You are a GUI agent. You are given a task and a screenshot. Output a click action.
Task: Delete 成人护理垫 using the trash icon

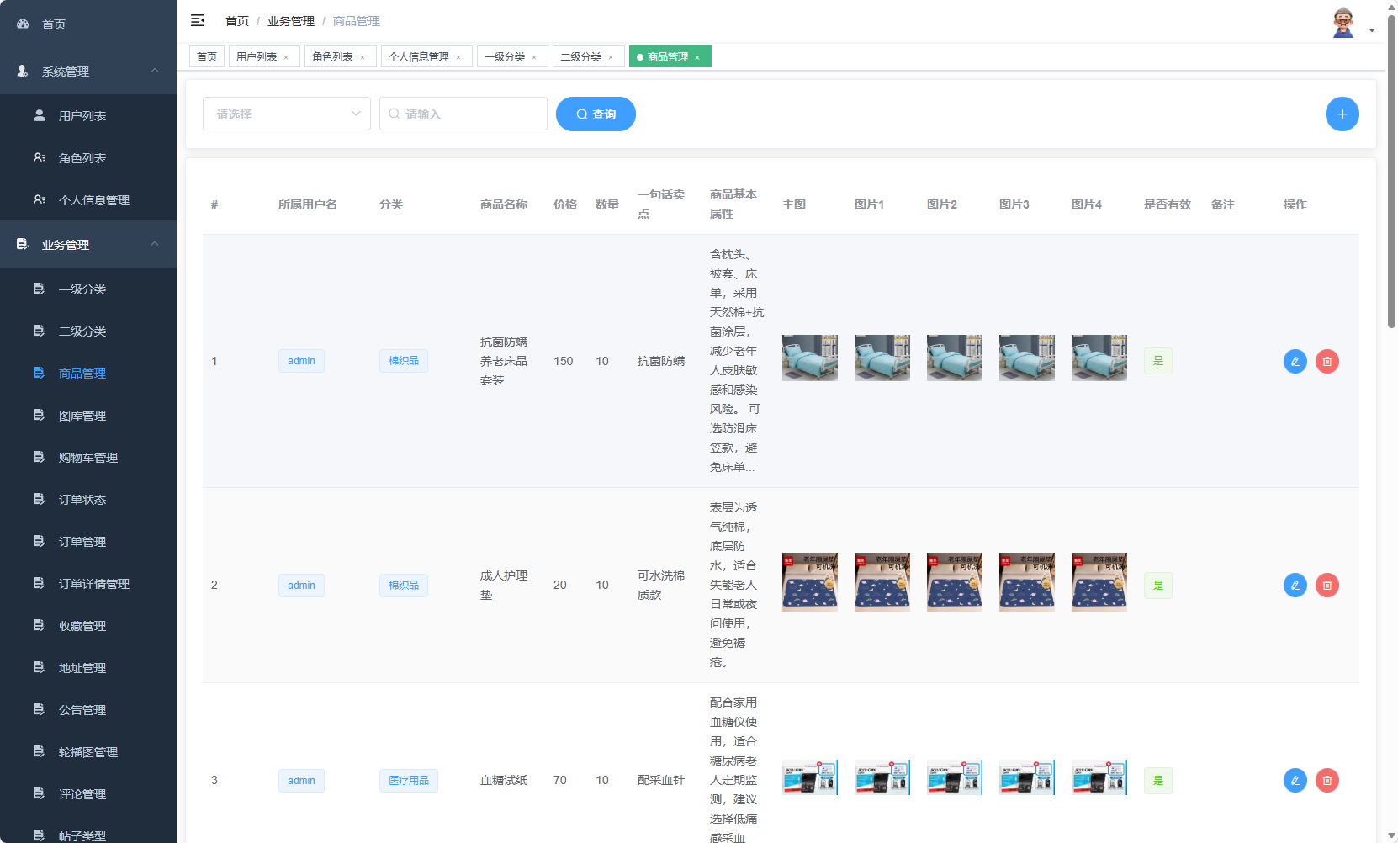click(x=1327, y=585)
